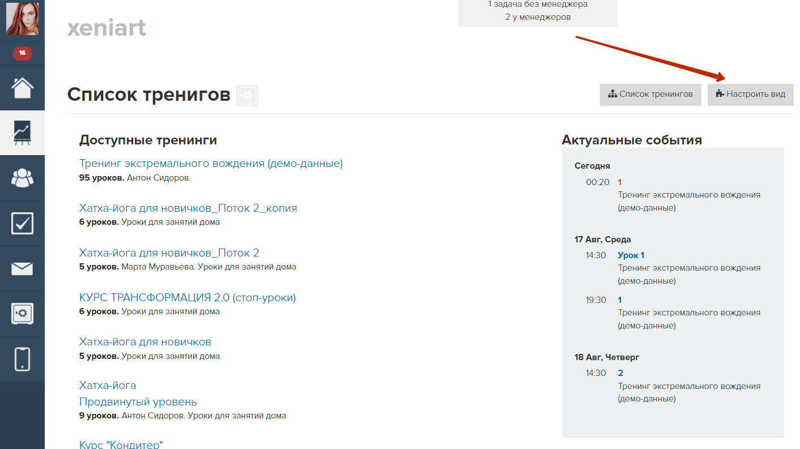Open Thursday's event numbered 2
Image resolution: width=800 pixels, height=449 pixels.
[620, 373]
